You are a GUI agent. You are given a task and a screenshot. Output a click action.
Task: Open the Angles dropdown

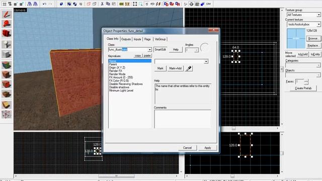(x=196, y=50)
